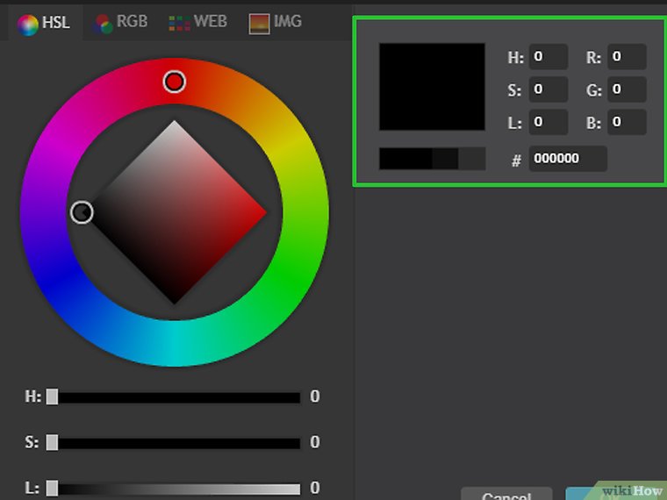Open the IMG picker tab

276,22
